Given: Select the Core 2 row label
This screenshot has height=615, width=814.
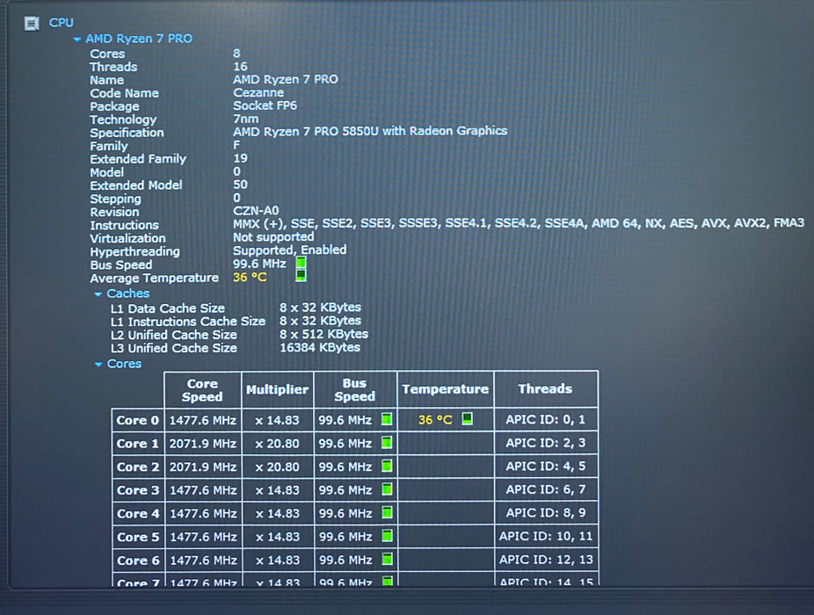Looking at the screenshot, I should [x=137, y=467].
